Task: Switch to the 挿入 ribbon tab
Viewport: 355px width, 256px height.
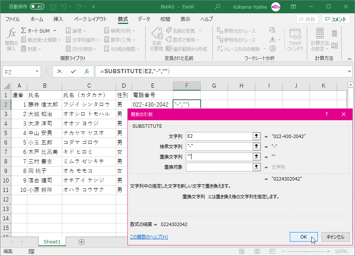Action: pyautogui.click(x=58, y=19)
